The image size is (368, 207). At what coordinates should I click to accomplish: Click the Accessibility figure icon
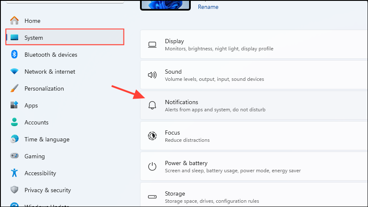[x=14, y=173]
